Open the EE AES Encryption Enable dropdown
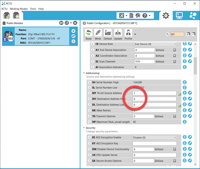Screen dimensions: 200x169 (x=154, y=138)
